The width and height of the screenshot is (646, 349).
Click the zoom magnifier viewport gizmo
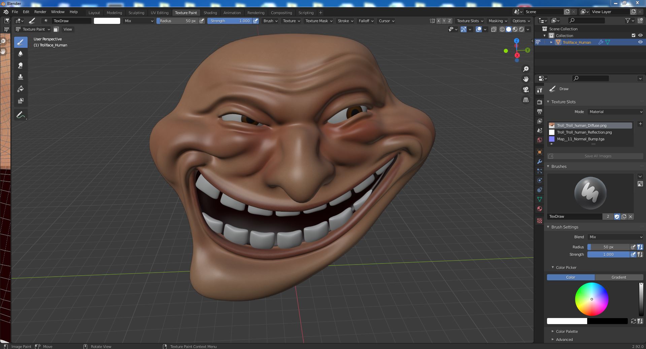point(526,69)
